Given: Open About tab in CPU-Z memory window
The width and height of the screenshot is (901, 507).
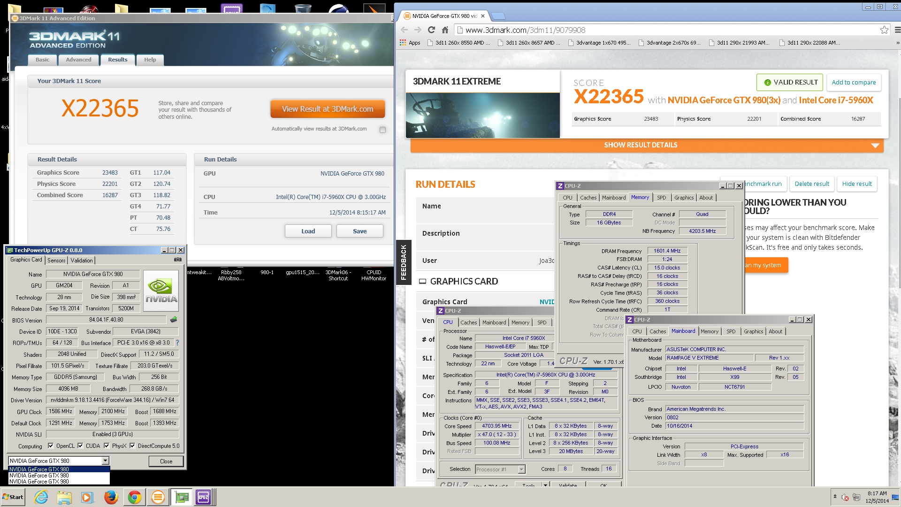Looking at the screenshot, I should pos(706,198).
